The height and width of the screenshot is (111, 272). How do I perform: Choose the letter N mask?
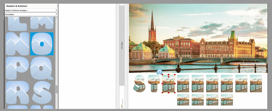[x=17, y=44]
